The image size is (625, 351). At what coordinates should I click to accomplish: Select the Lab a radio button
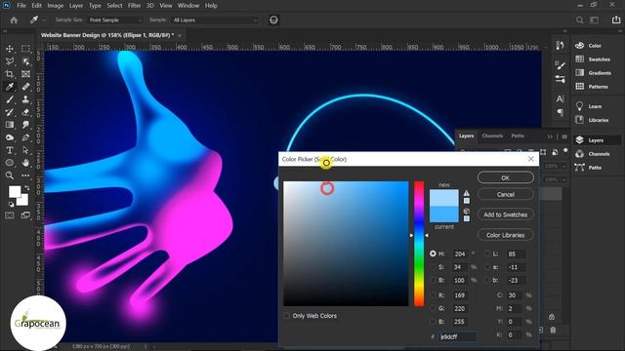[487, 267]
